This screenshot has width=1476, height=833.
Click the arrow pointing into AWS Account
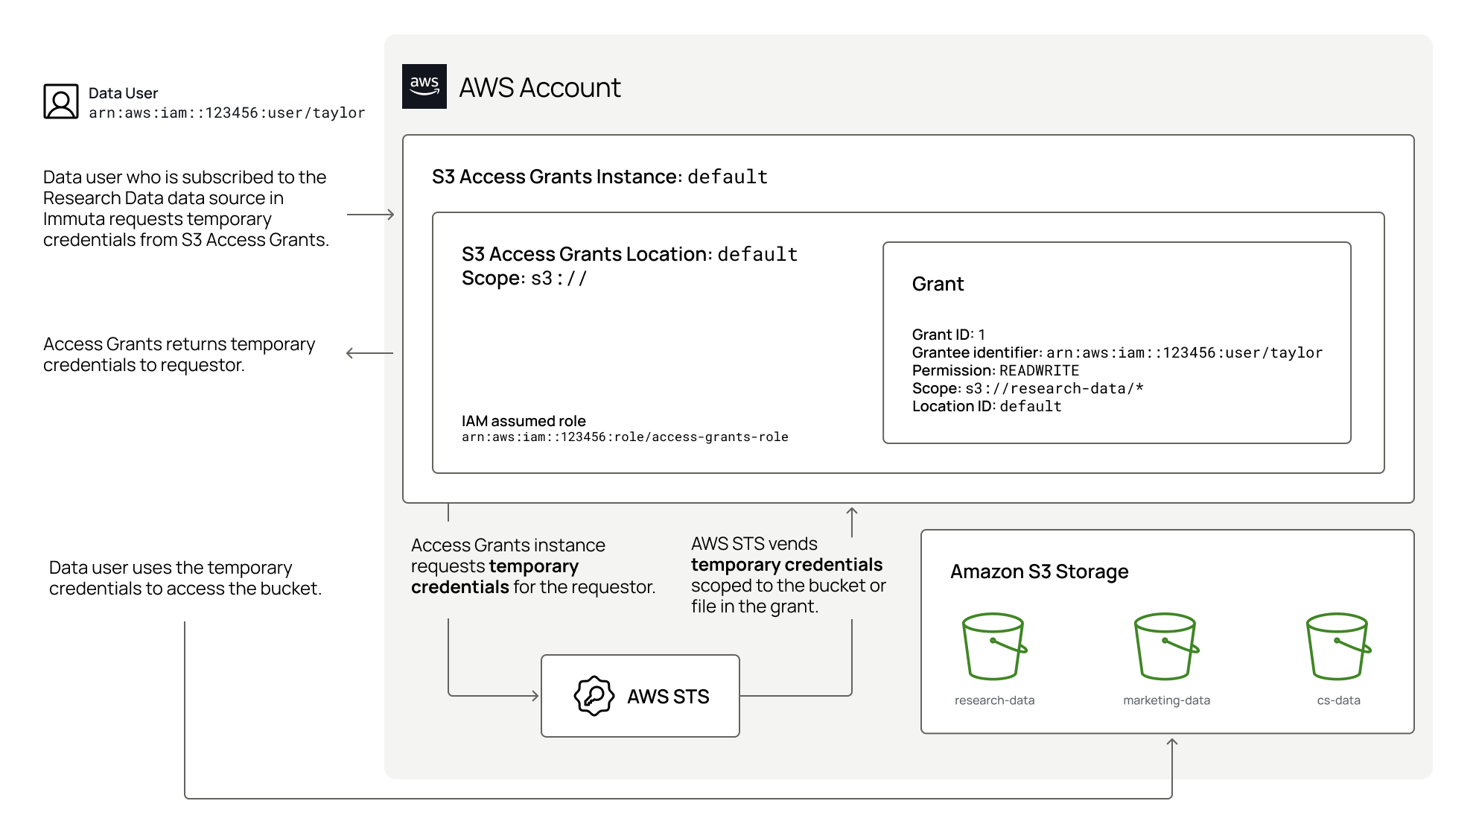(x=371, y=215)
